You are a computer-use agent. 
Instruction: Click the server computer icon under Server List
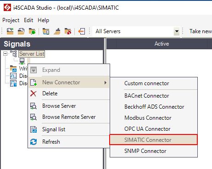tap(22, 61)
